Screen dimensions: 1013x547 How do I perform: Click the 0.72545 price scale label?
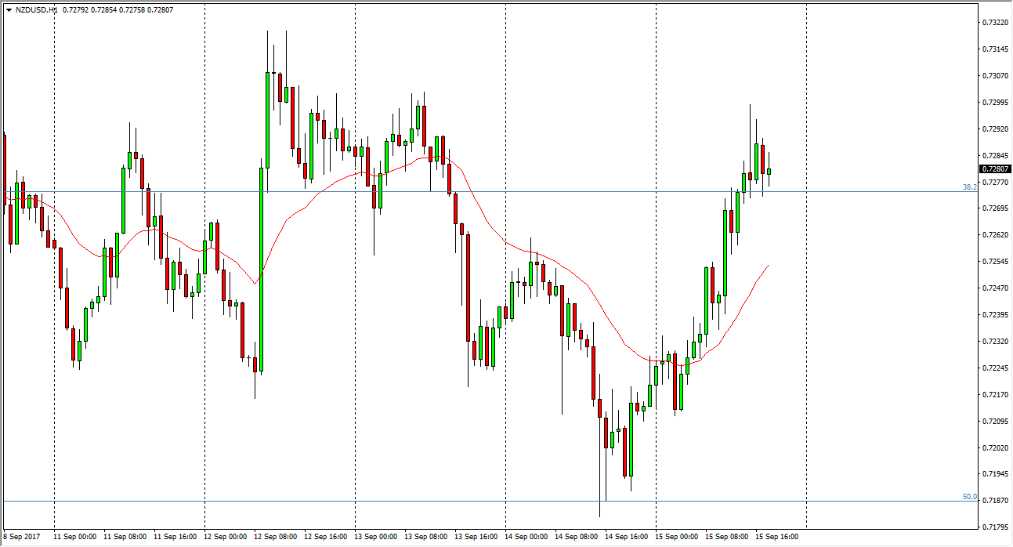pyautogui.click(x=994, y=261)
